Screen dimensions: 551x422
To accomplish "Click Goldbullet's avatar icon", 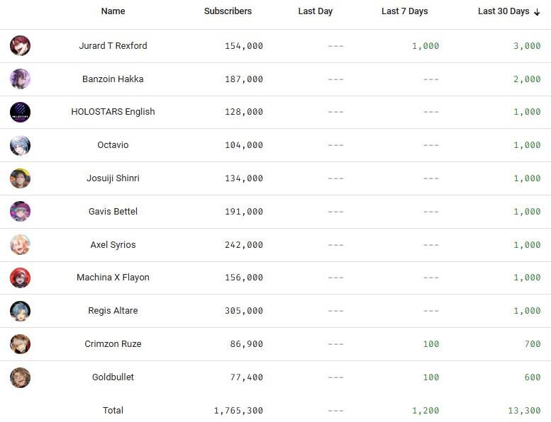I will coord(20,377).
